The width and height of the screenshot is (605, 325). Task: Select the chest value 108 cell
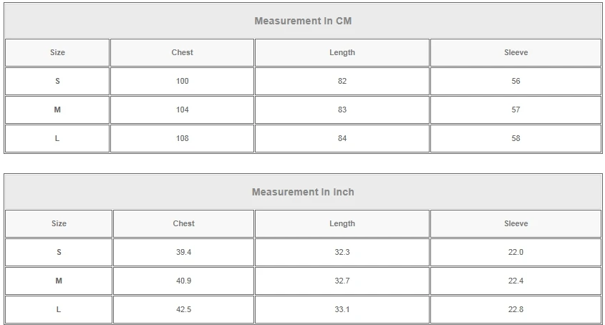coord(183,139)
